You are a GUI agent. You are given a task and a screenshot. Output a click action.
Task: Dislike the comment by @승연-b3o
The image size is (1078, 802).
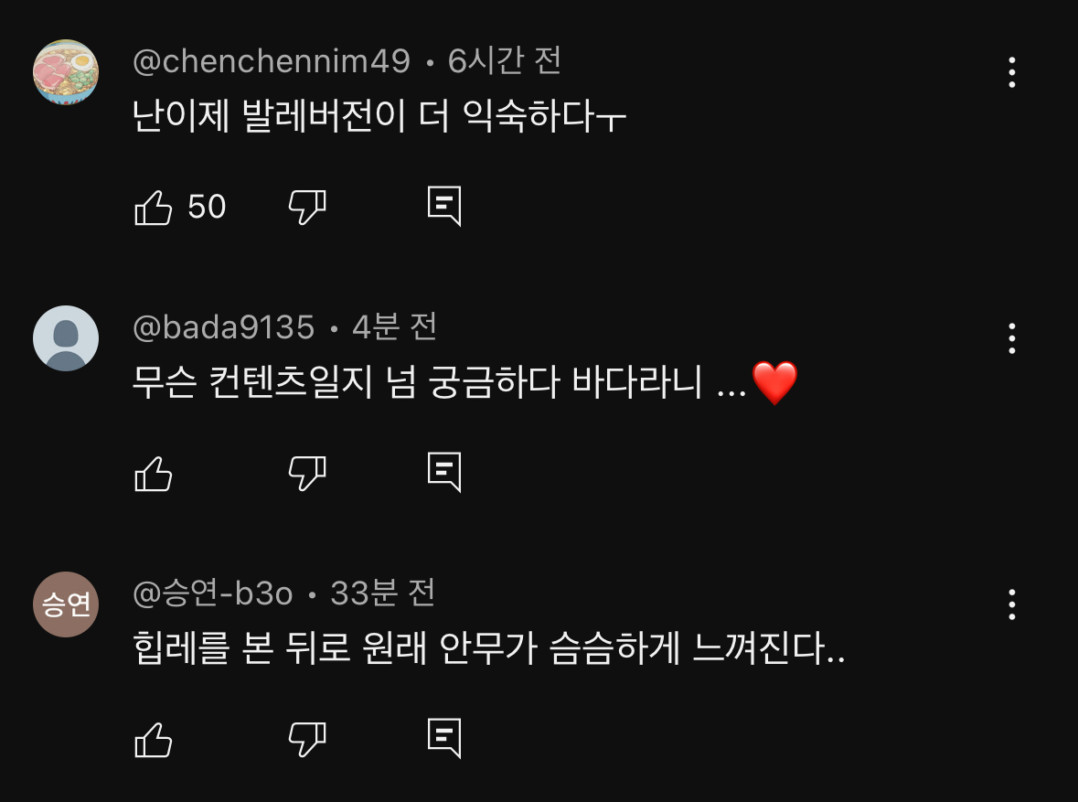307,739
